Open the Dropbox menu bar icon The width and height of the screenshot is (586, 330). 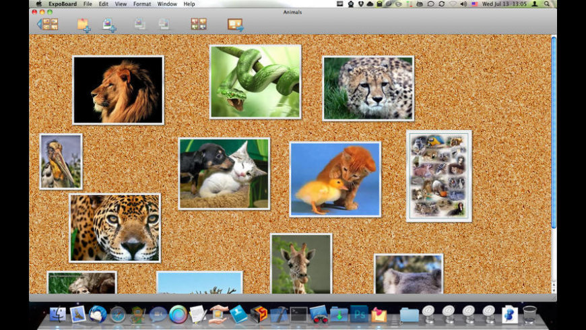tap(360, 4)
